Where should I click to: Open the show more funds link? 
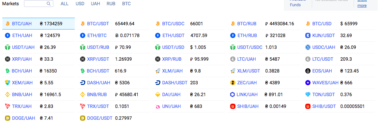point(362,3)
